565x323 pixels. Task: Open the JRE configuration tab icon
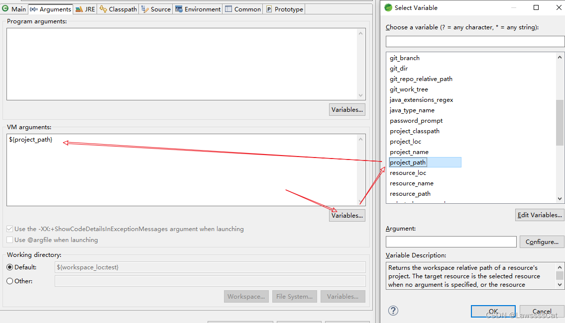point(80,8)
